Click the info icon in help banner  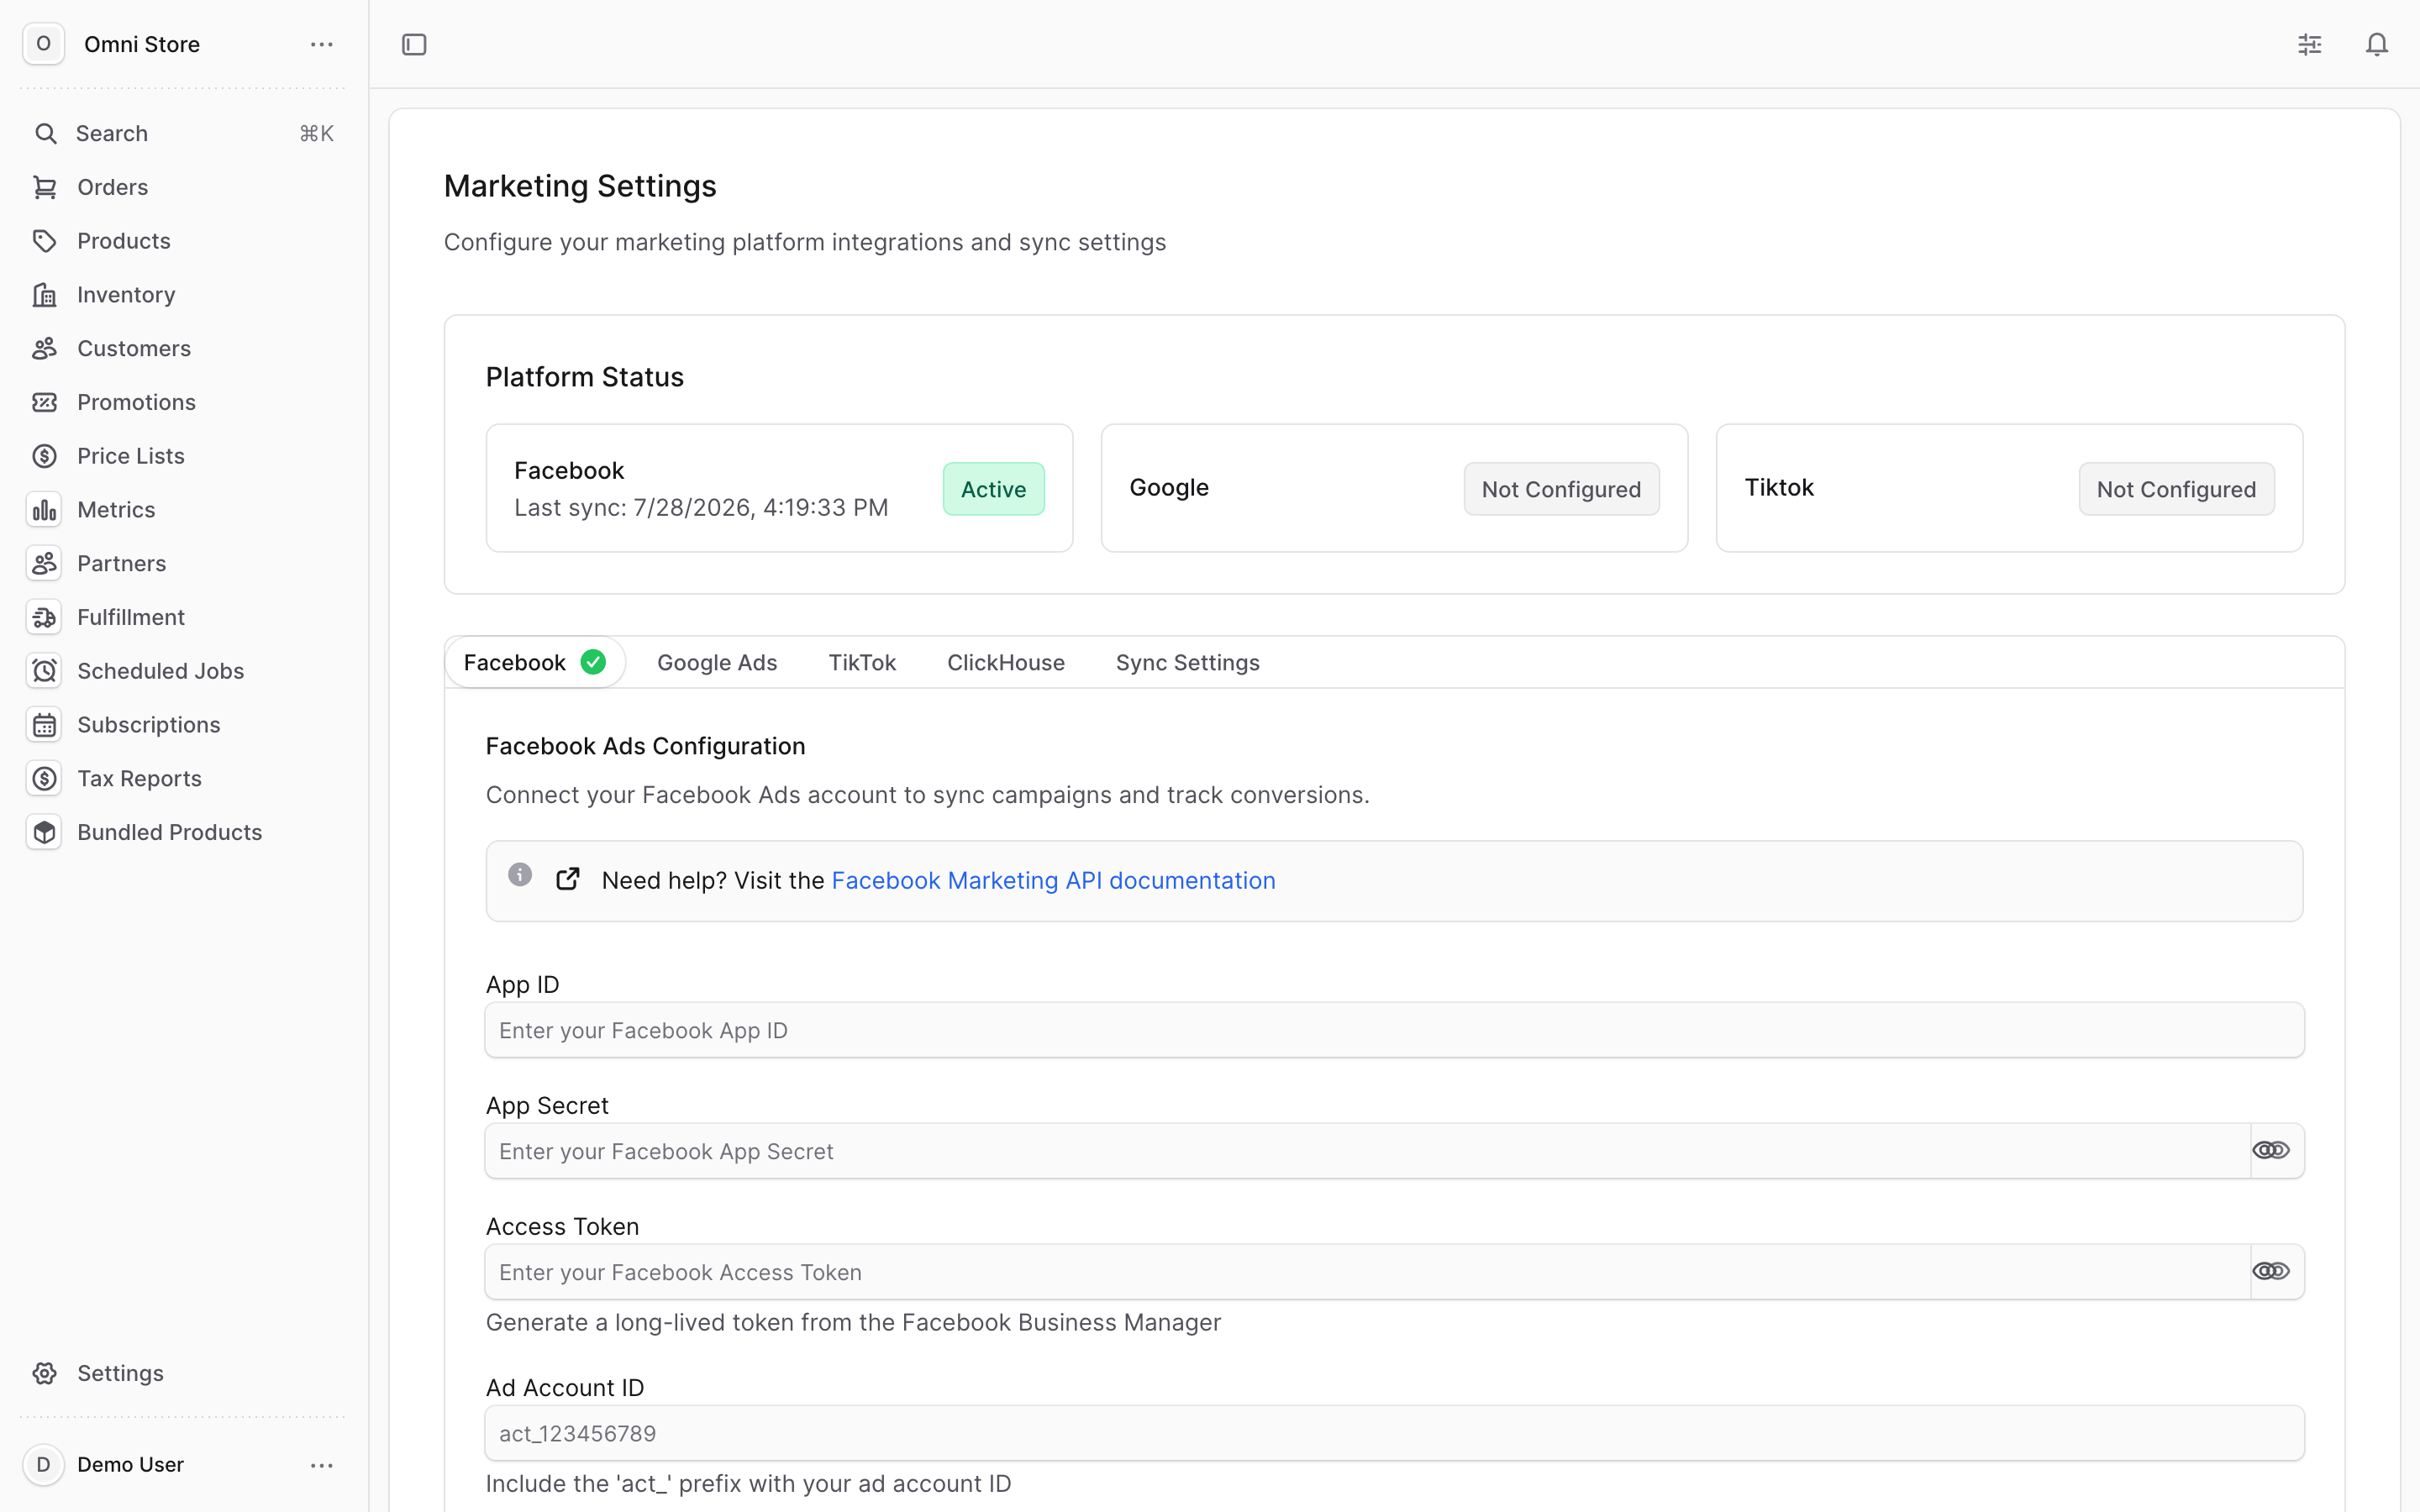[x=520, y=874]
